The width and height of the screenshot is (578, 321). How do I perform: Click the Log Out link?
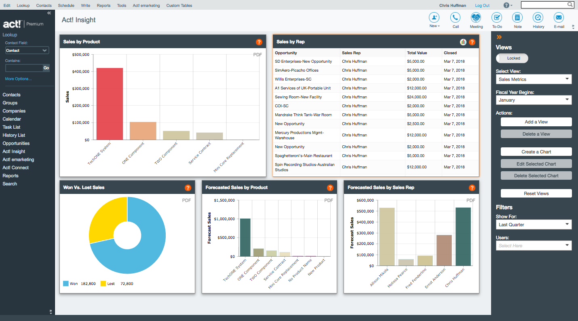click(482, 6)
